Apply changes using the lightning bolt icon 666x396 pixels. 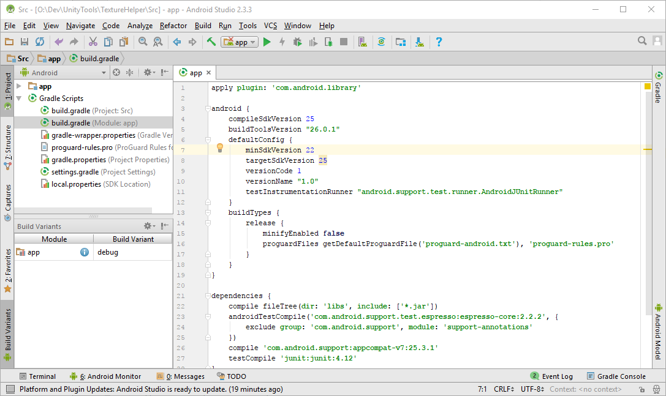coord(282,42)
